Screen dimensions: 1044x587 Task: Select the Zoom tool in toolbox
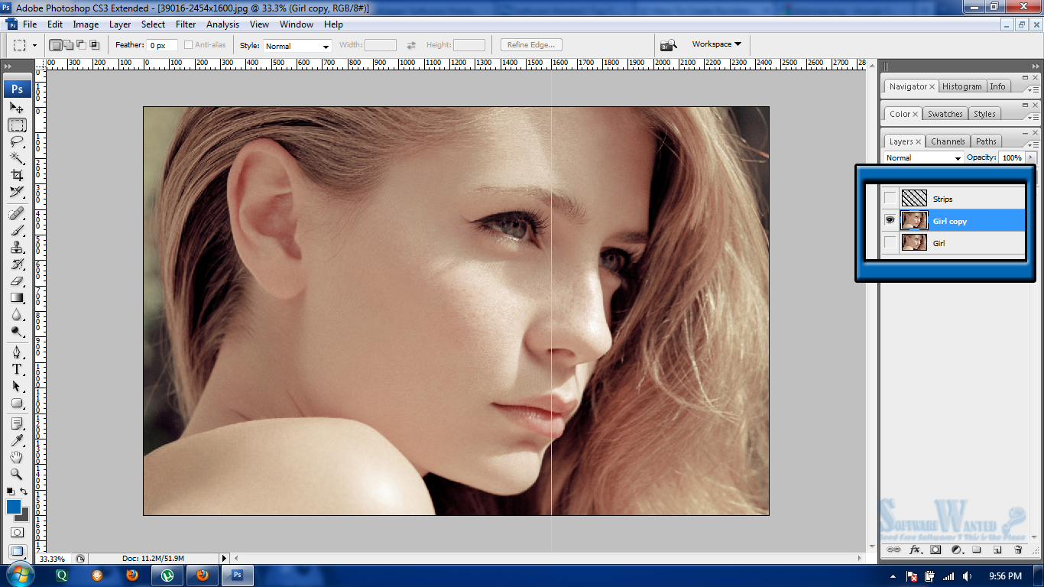click(17, 474)
